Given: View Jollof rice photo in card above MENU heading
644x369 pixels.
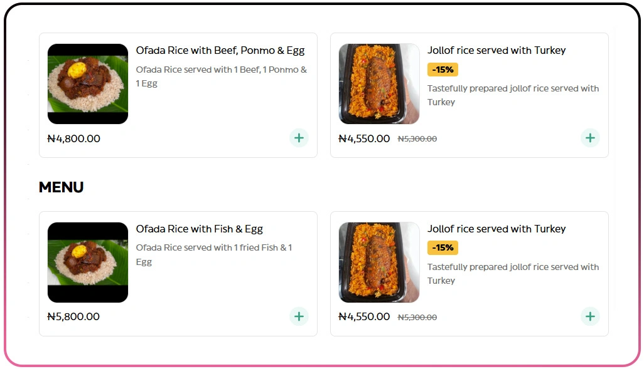Looking at the screenshot, I should 379,84.
